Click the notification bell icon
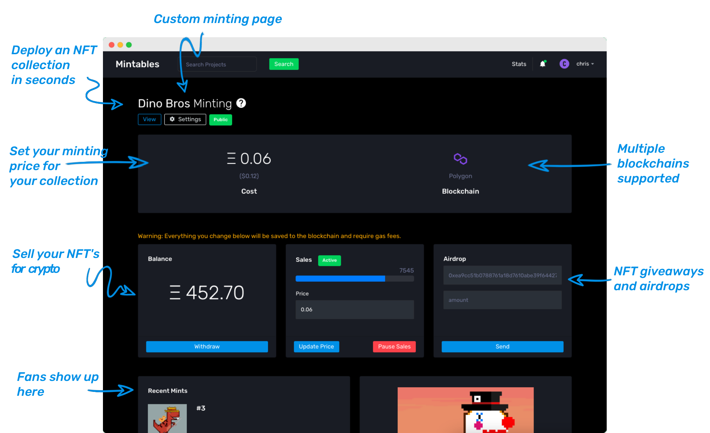This screenshot has width=710, height=433. tap(546, 64)
